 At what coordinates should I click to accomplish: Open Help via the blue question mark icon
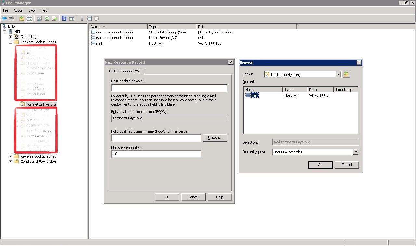[x=64, y=19]
